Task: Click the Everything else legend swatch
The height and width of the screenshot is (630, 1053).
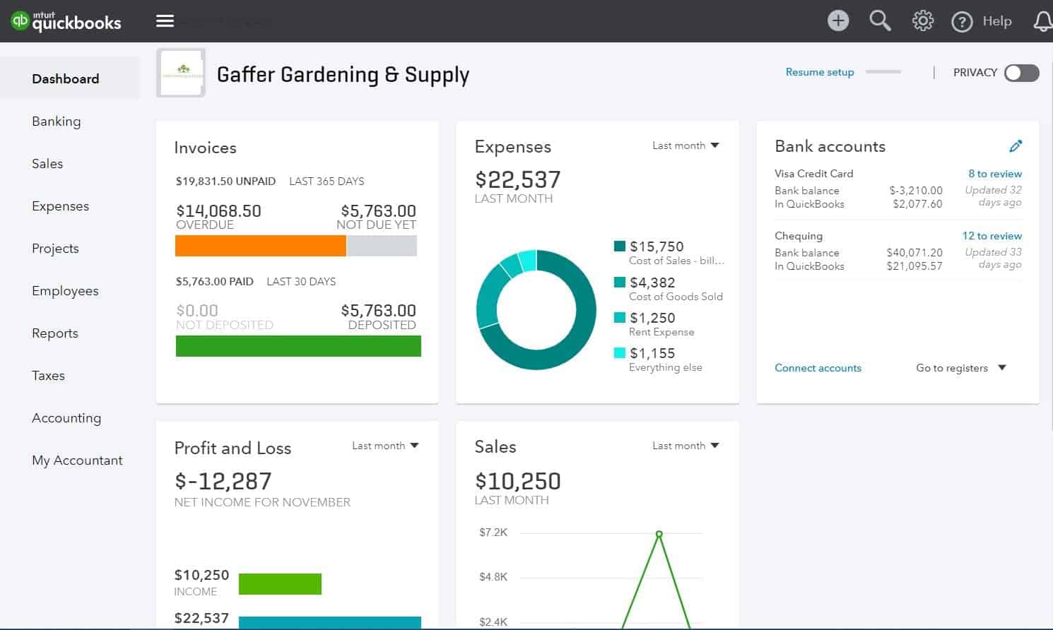Action: (620, 352)
